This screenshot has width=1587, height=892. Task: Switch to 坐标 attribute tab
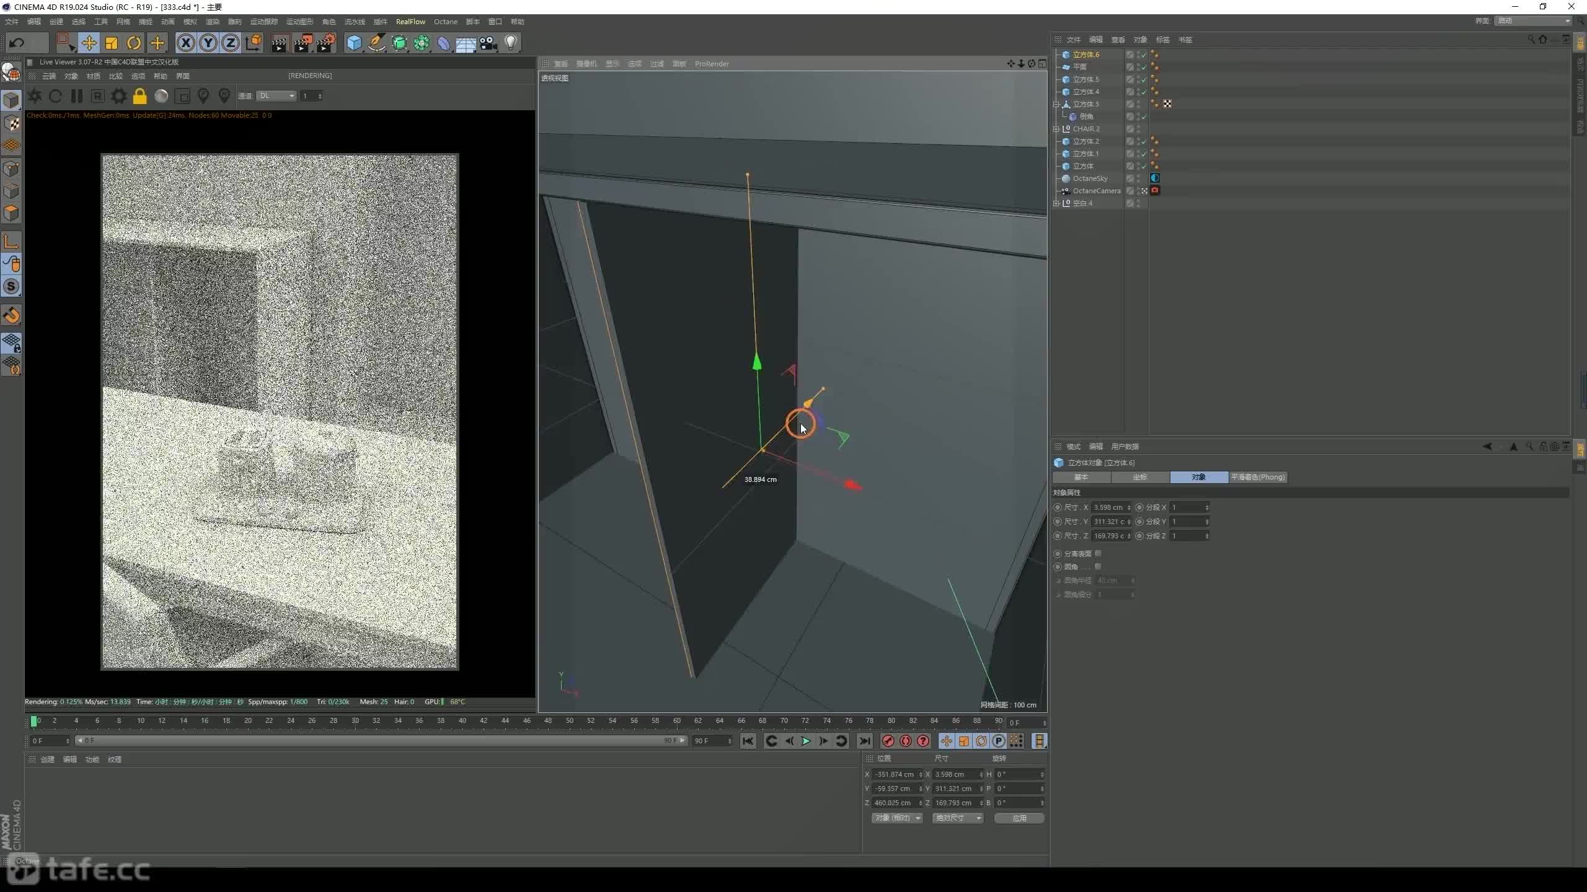pos(1140,477)
